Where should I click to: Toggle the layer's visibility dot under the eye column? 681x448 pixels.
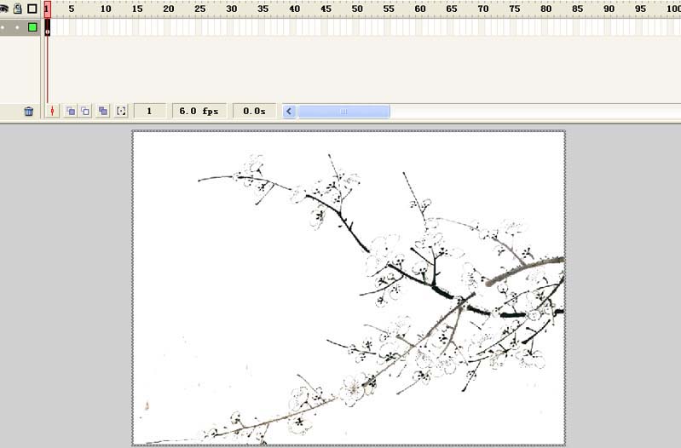3,27
